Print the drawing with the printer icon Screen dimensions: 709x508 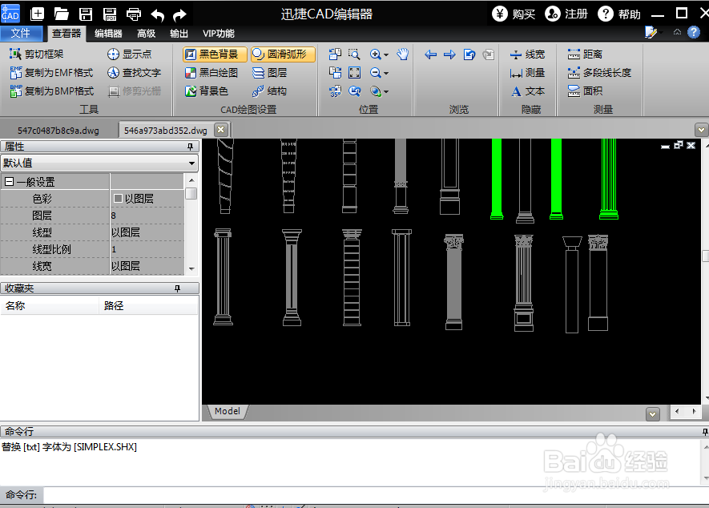[x=134, y=14]
